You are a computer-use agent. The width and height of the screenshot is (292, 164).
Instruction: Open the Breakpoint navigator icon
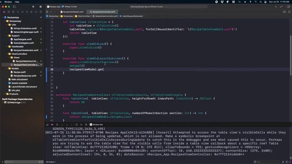(36, 12)
